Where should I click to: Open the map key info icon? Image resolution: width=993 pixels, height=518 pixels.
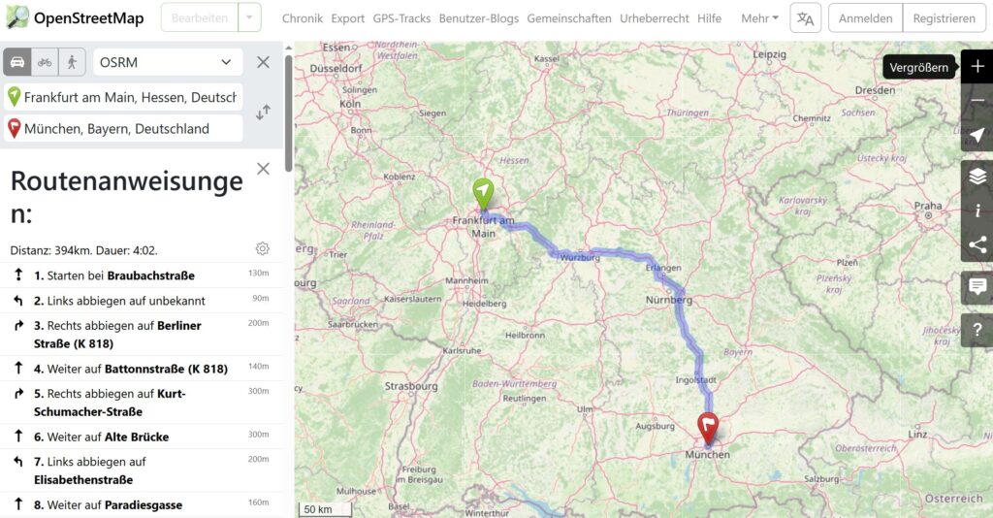click(x=977, y=210)
